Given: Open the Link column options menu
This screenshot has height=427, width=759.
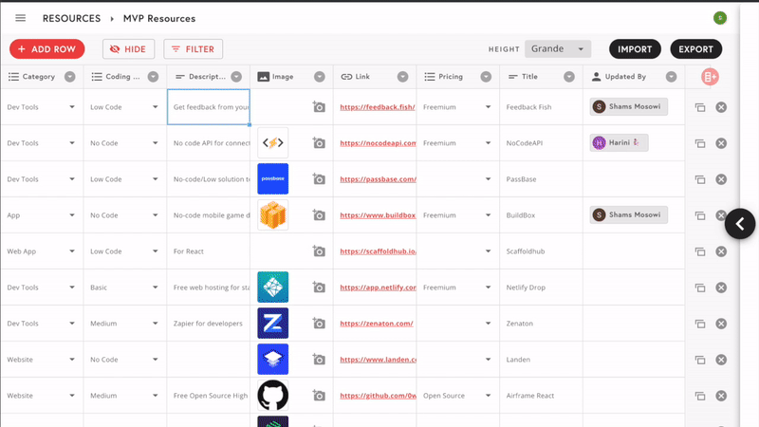Looking at the screenshot, I should tap(402, 77).
